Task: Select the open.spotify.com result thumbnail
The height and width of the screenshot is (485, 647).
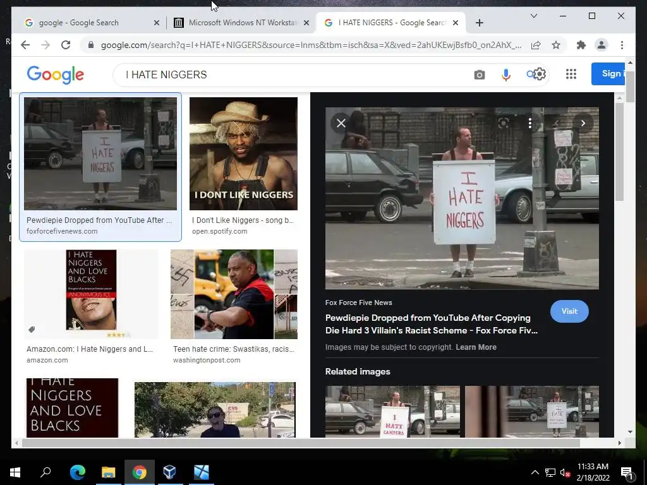Action: coord(243,153)
